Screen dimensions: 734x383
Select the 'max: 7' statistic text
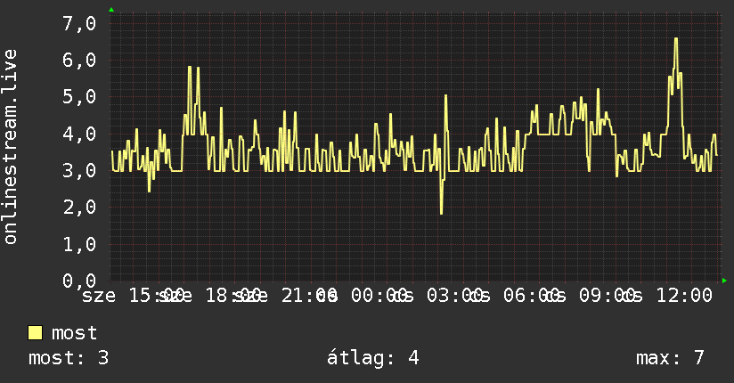pos(670,358)
